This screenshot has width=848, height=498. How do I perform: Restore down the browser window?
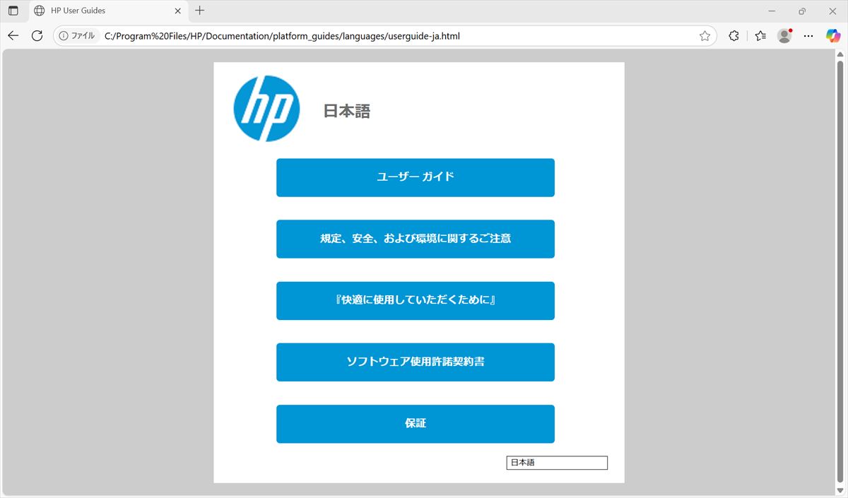pos(802,11)
